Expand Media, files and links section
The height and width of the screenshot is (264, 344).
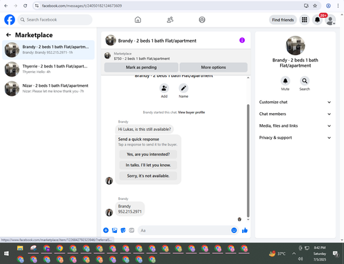(x=295, y=126)
